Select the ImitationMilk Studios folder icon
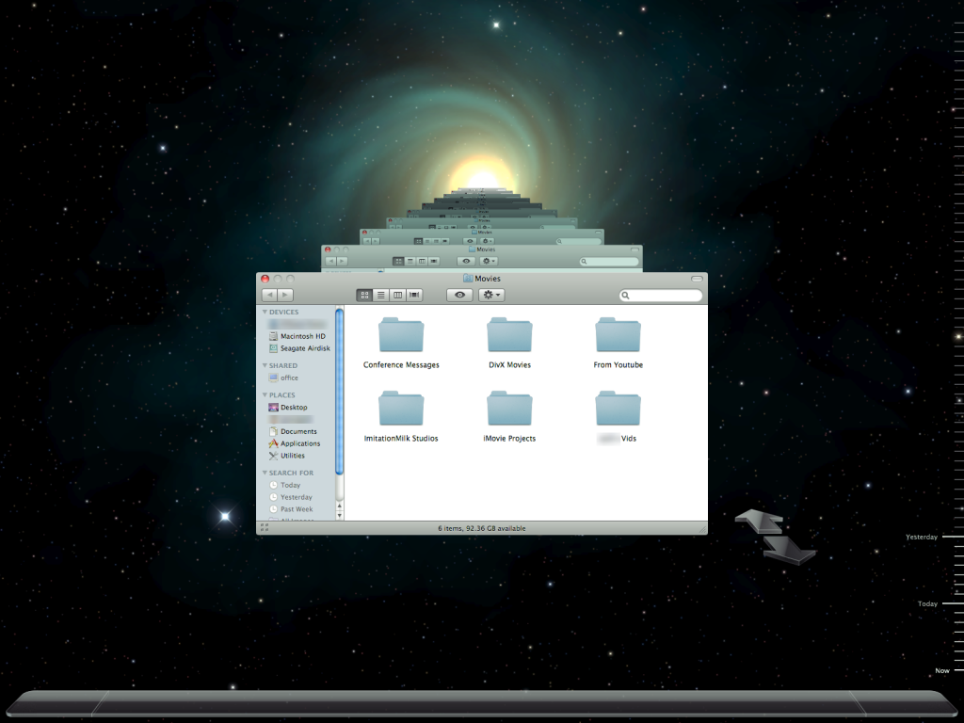The height and width of the screenshot is (723, 964). (x=401, y=409)
